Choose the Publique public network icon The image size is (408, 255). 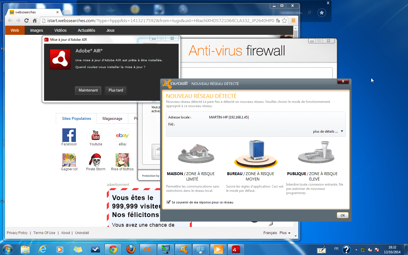pos(316,152)
